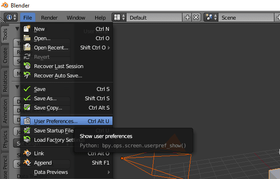Select Save Copy... menu entry
Image resolution: width=280 pixels, height=179 pixels.
66,108
